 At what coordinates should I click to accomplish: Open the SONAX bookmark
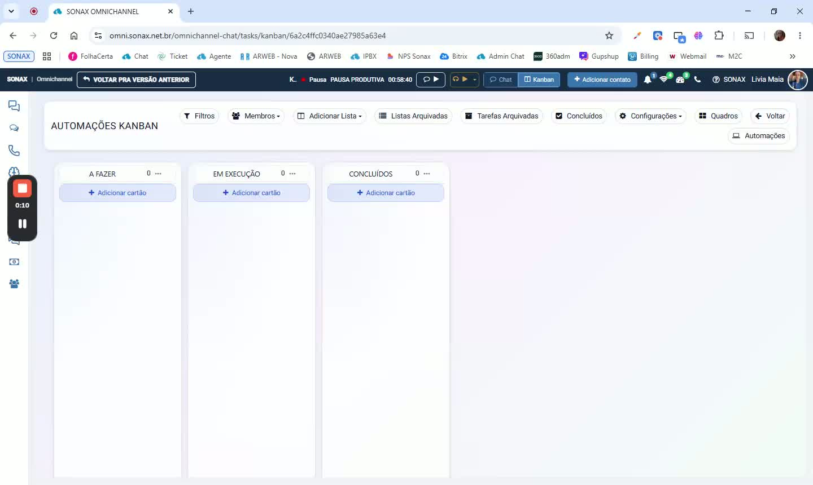(x=19, y=56)
